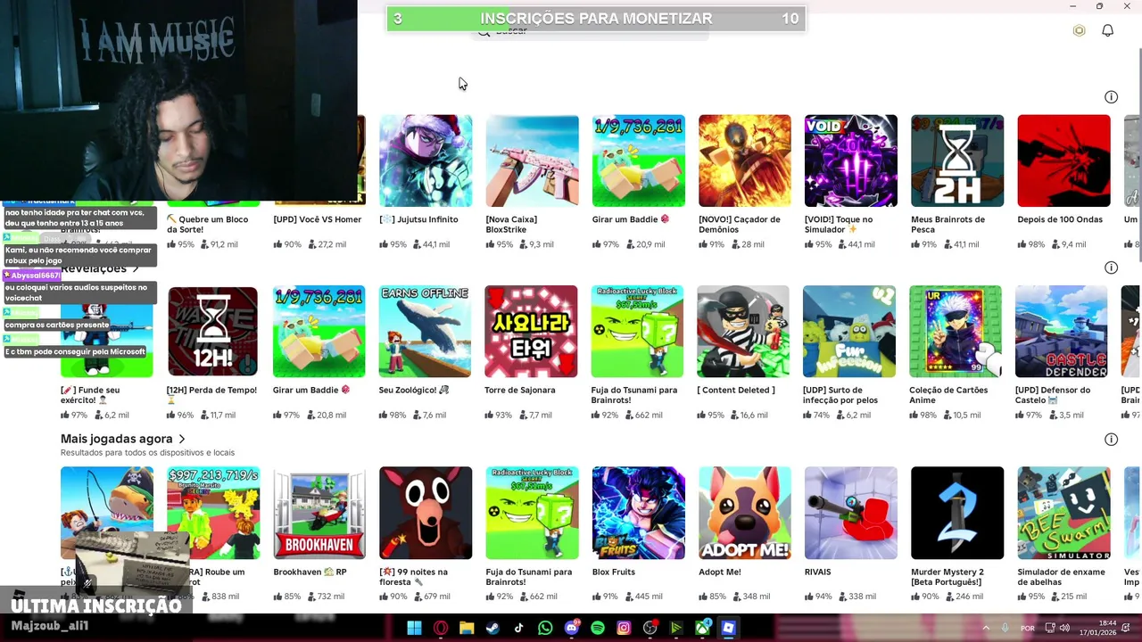Open the [ Content Deleted ] game

click(743, 331)
